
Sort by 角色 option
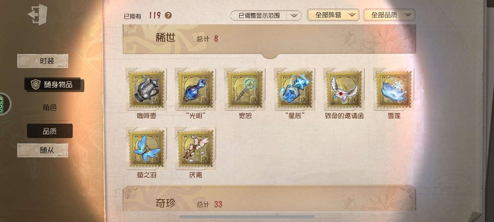(x=50, y=108)
